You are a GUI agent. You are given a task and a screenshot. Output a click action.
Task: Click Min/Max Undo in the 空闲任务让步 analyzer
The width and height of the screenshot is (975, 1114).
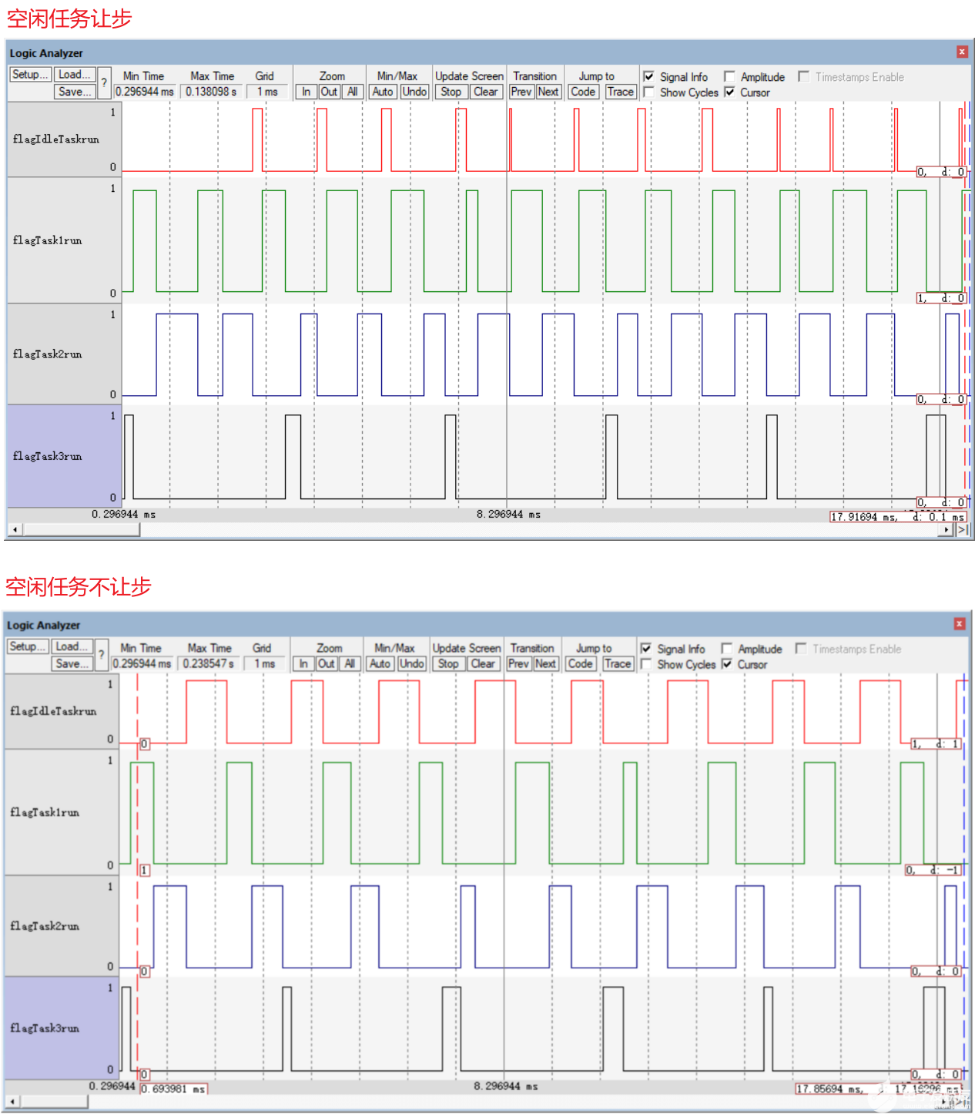point(414,92)
